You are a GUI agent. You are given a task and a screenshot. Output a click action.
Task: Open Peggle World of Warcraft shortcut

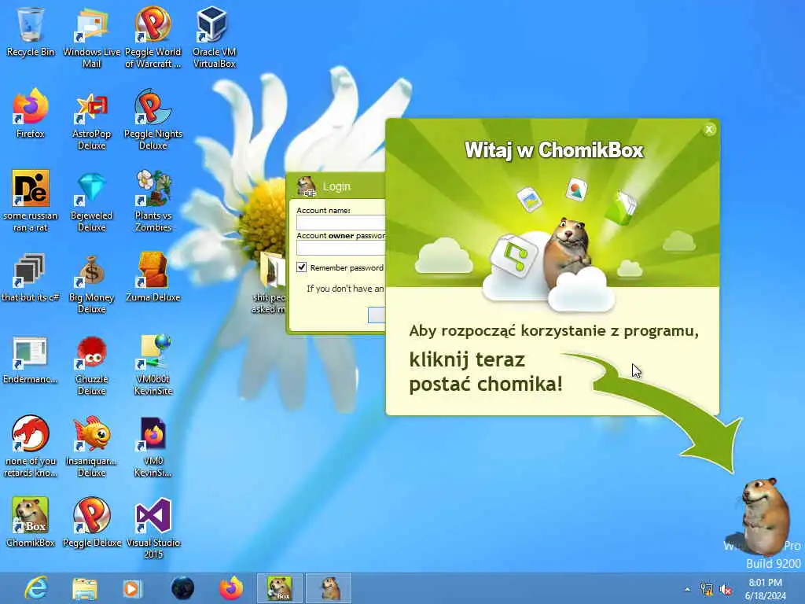pyautogui.click(x=153, y=37)
